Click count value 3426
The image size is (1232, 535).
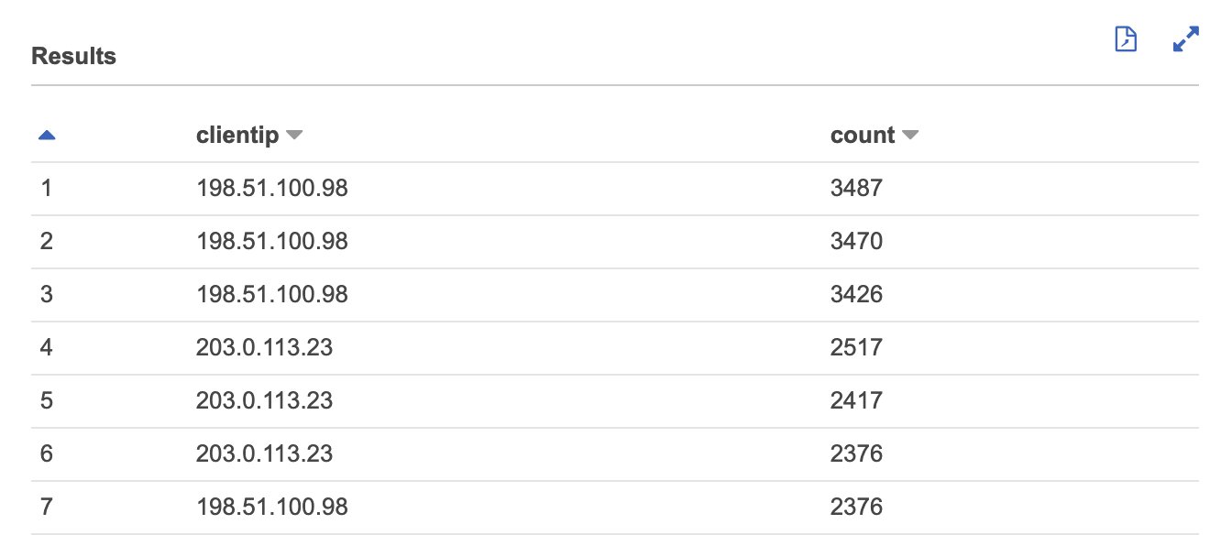(856, 295)
